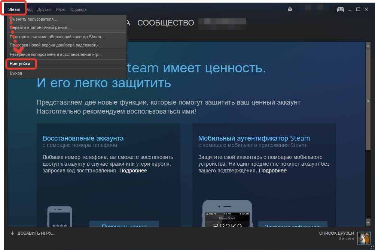Choose Перейти в автономный режим
This screenshot has width=375, height=250.
click(x=67, y=27)
